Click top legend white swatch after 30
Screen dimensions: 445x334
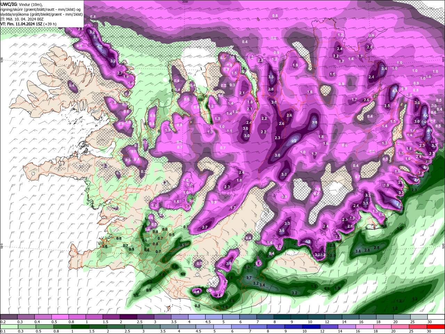tap(436, 317)
